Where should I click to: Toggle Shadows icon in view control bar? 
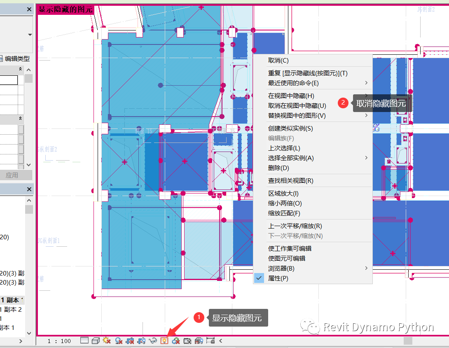[119, 341]
